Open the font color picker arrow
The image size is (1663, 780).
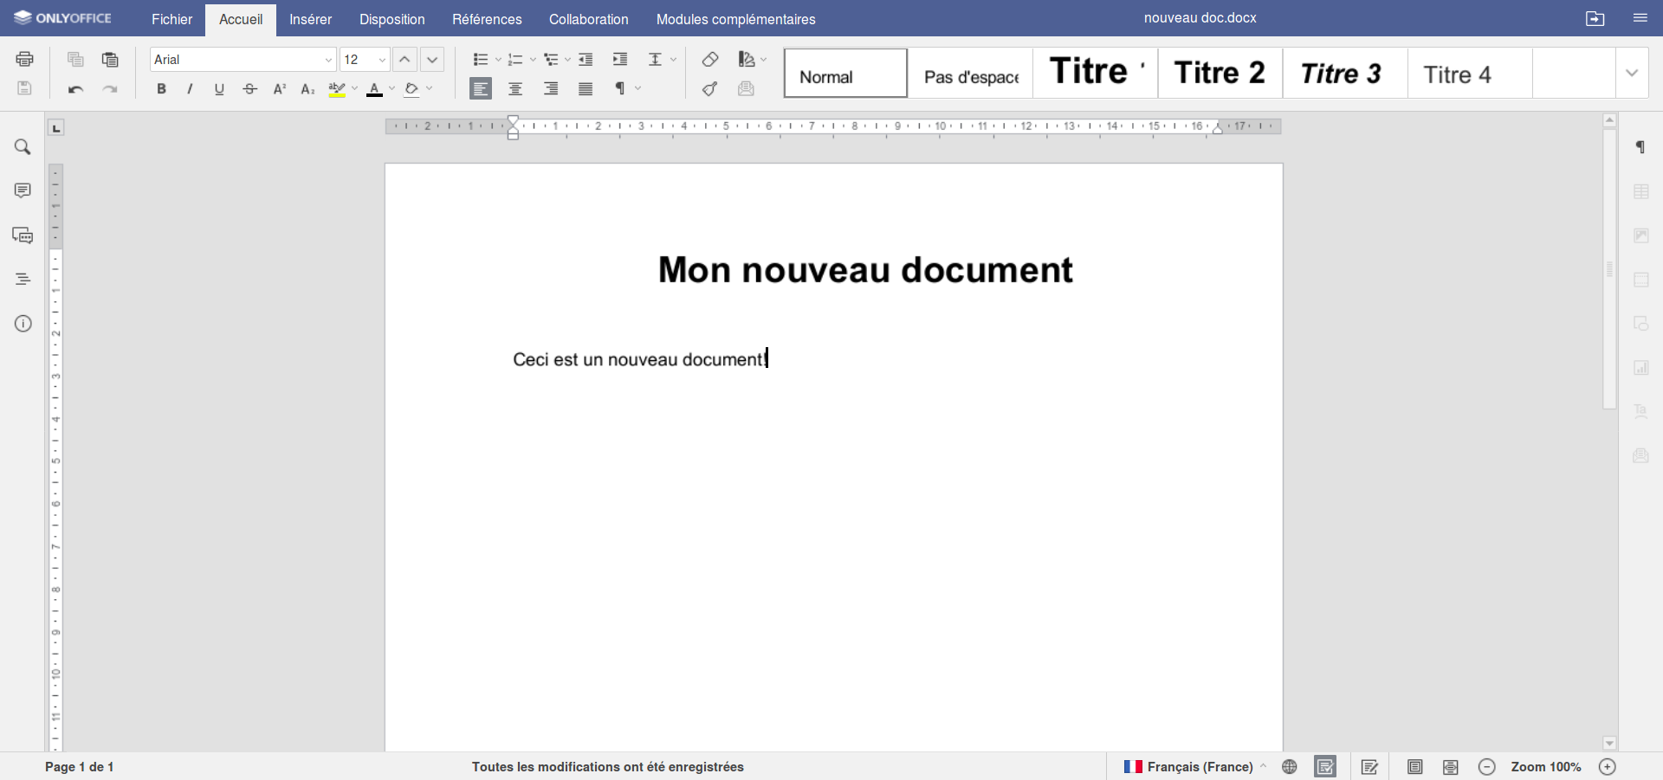pos(391,89)
